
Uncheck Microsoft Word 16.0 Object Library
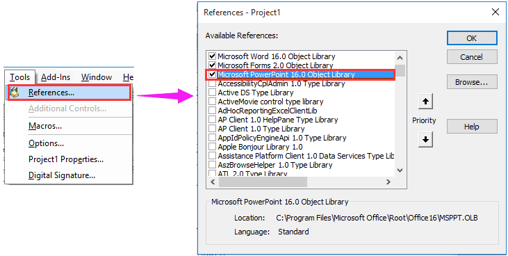(212, 56)
